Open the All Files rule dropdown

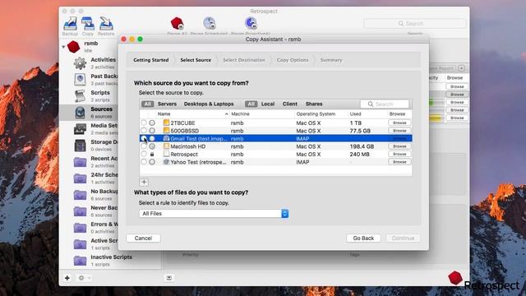pos(214,214)
